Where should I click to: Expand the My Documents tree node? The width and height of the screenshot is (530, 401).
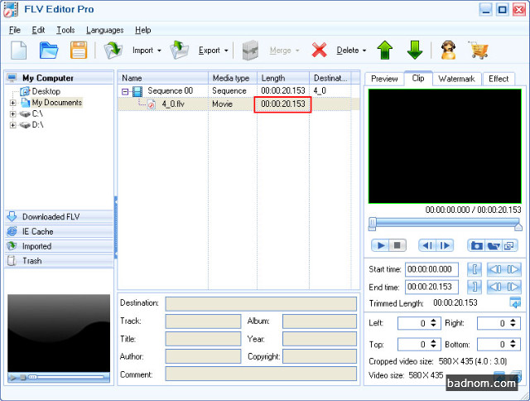click(x=12, y=103)
